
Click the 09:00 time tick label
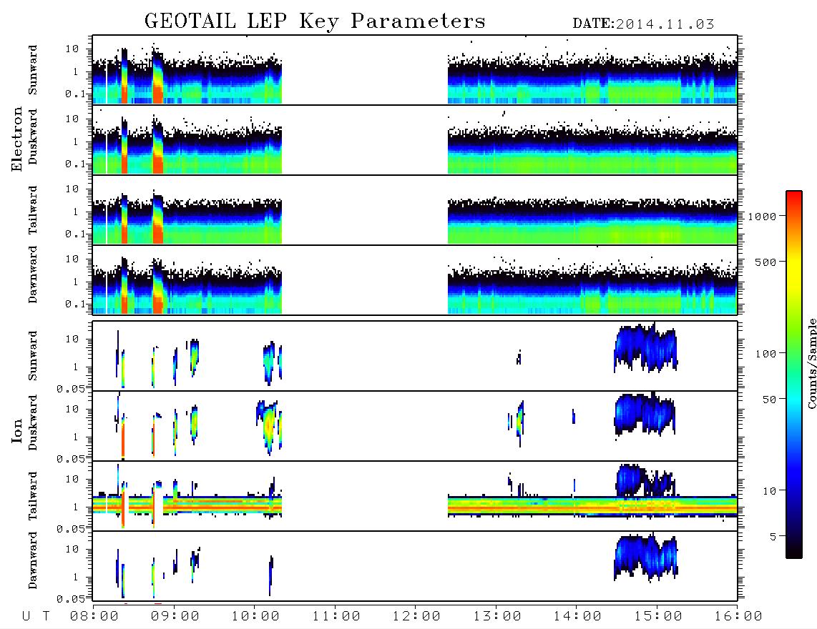click(175, 617)
